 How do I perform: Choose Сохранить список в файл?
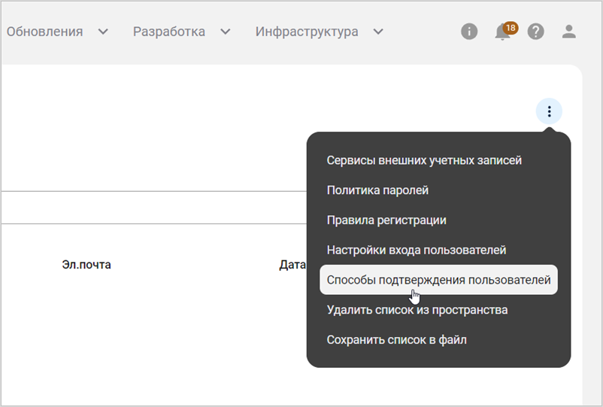(x=397, y=340)
